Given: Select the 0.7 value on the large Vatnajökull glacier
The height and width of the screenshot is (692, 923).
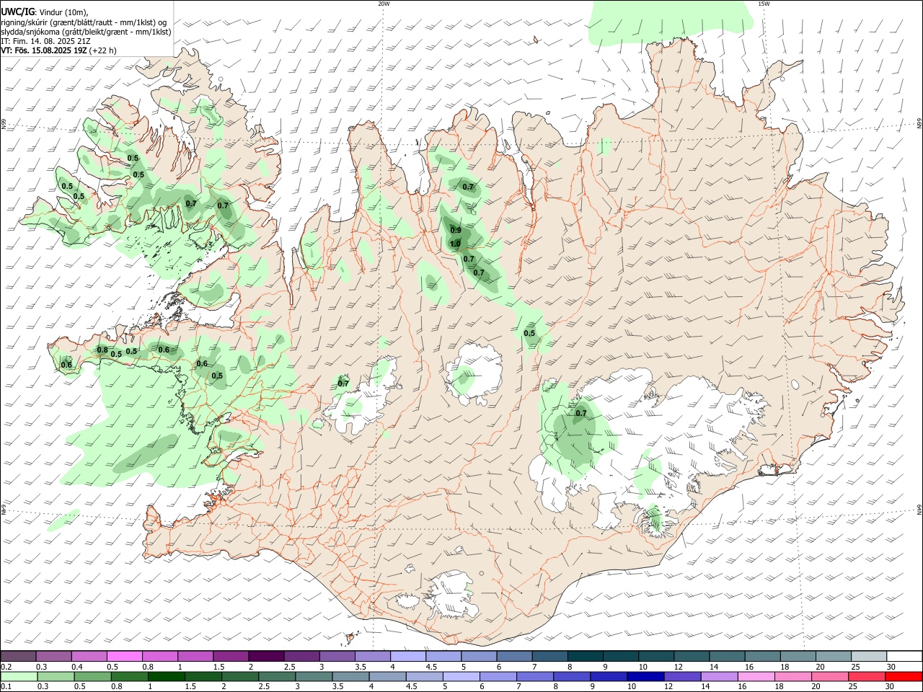Looking at the screenshot, I should pos(581,413).
